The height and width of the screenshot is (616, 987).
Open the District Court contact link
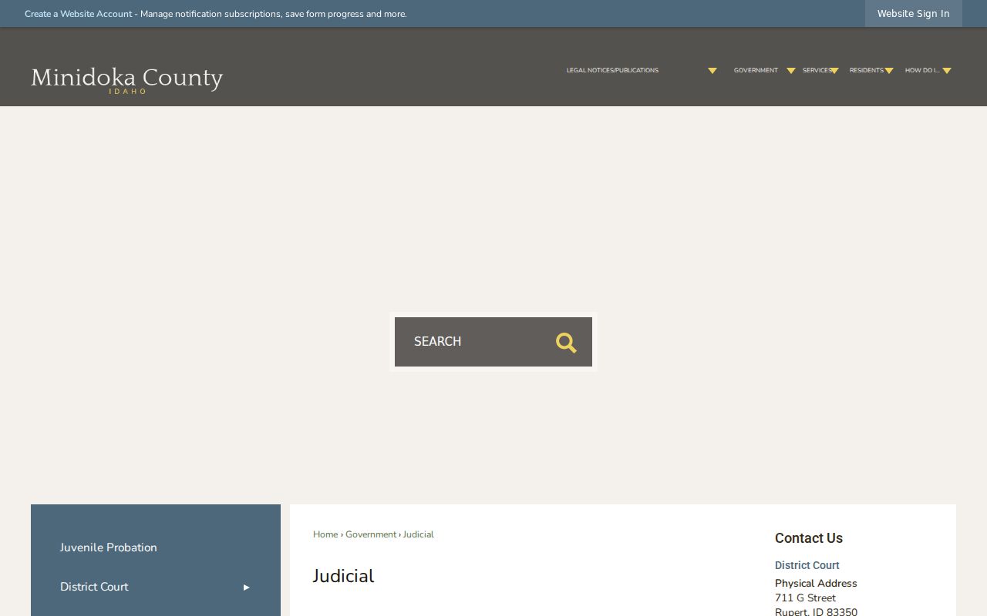(807, 565)
